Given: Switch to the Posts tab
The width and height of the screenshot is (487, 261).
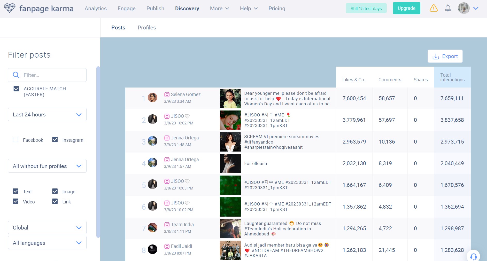Looking at the screenshot, I should [x=118, y=28].
